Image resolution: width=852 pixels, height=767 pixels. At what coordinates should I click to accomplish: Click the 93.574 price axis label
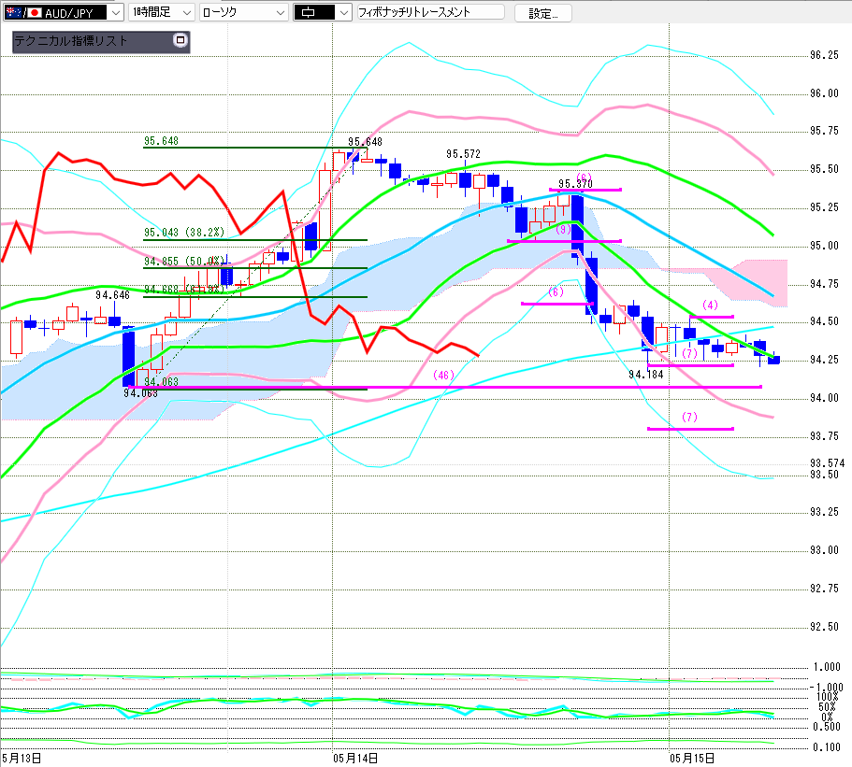827,463
